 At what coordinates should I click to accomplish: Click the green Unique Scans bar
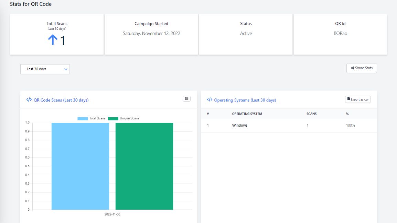(x=144, y=166)
